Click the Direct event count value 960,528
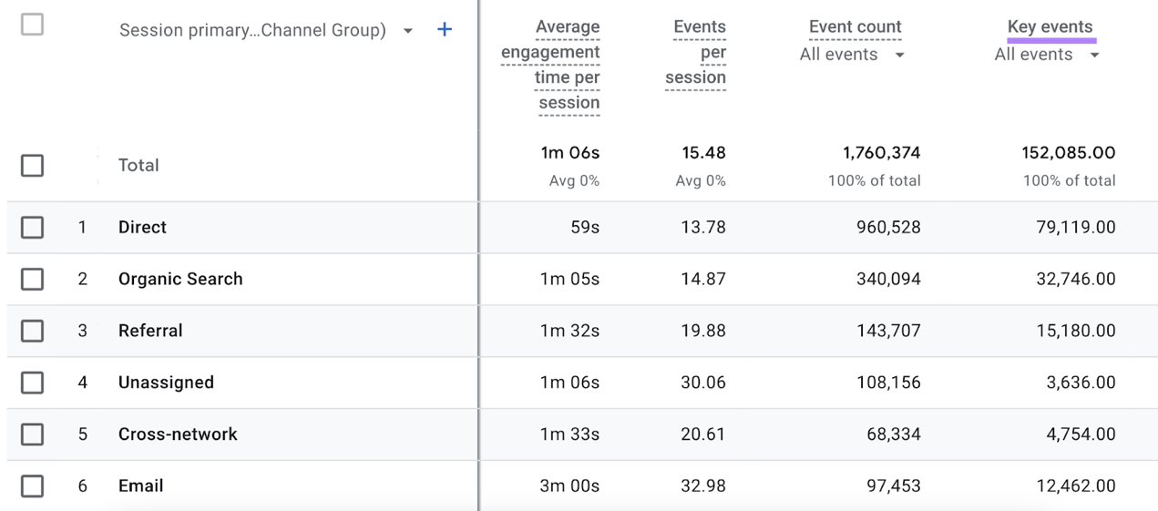This screenshot has width=1158, height=511. pos(888,228)
